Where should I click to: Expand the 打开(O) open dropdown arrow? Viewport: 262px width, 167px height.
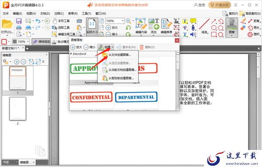tap(7, 35)
